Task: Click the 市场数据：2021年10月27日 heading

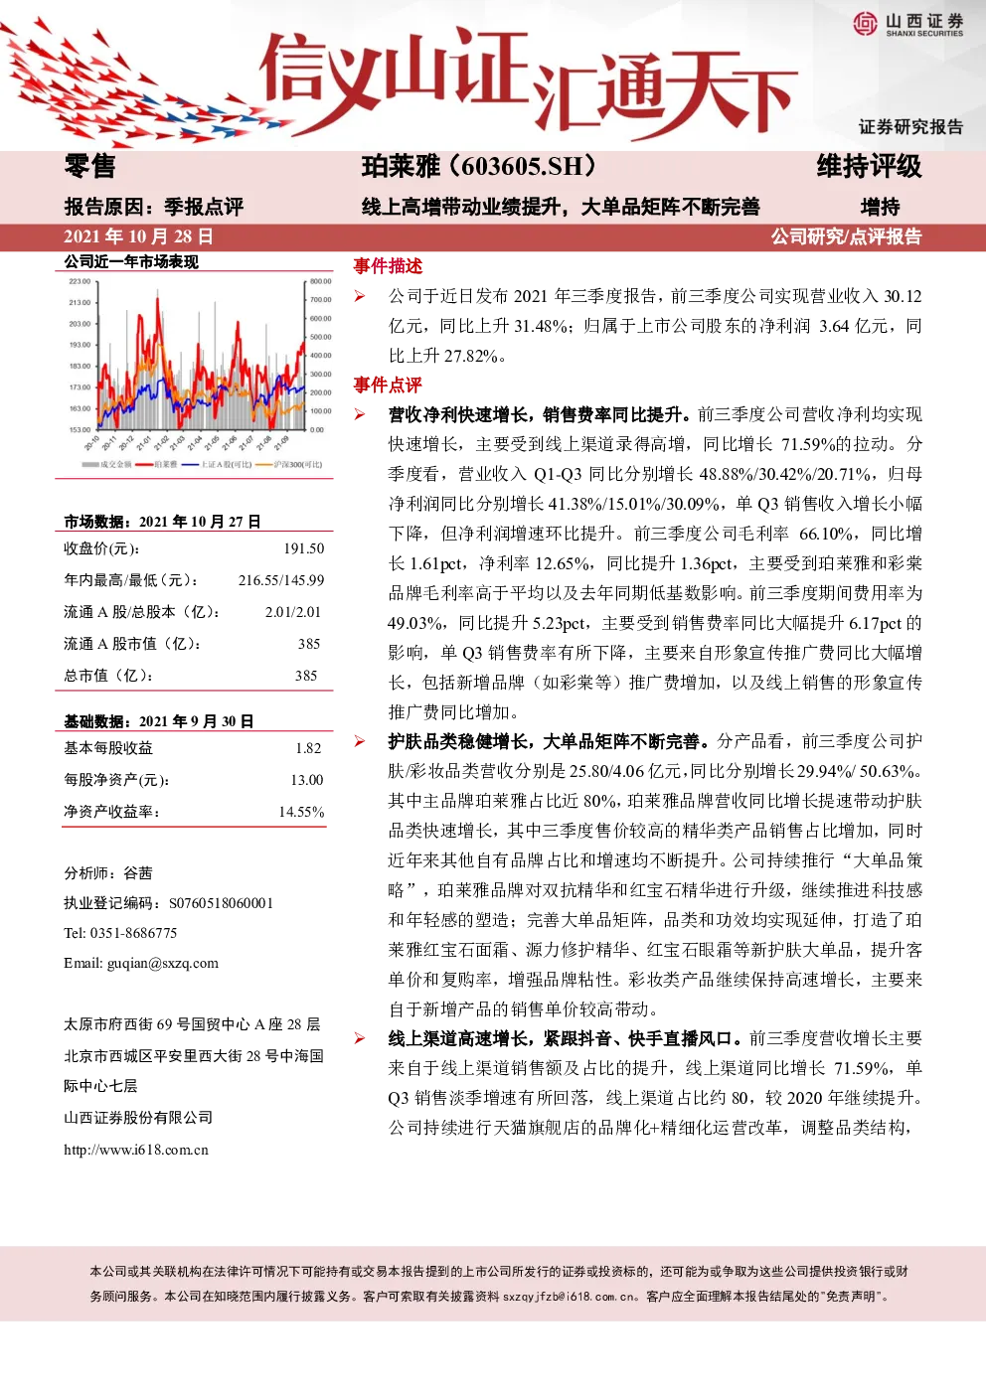Action: [163, 522]
